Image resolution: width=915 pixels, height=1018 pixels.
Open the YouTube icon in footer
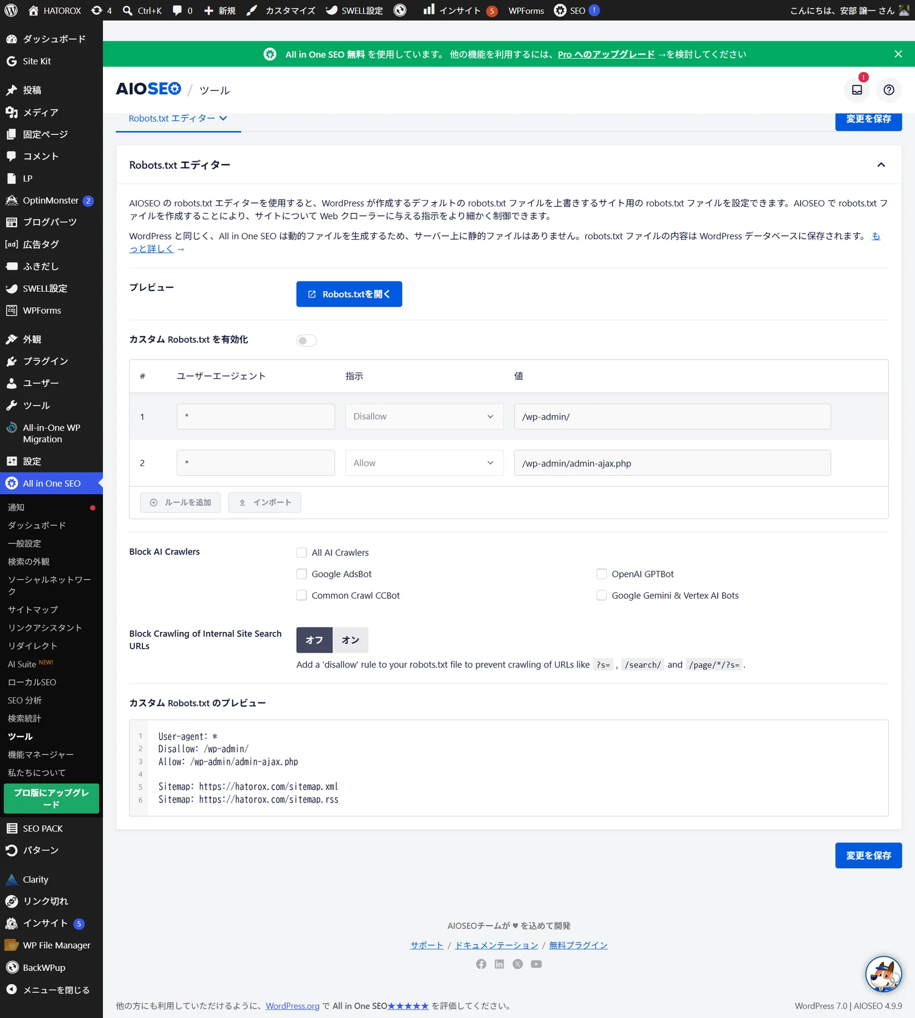point(536,964)
